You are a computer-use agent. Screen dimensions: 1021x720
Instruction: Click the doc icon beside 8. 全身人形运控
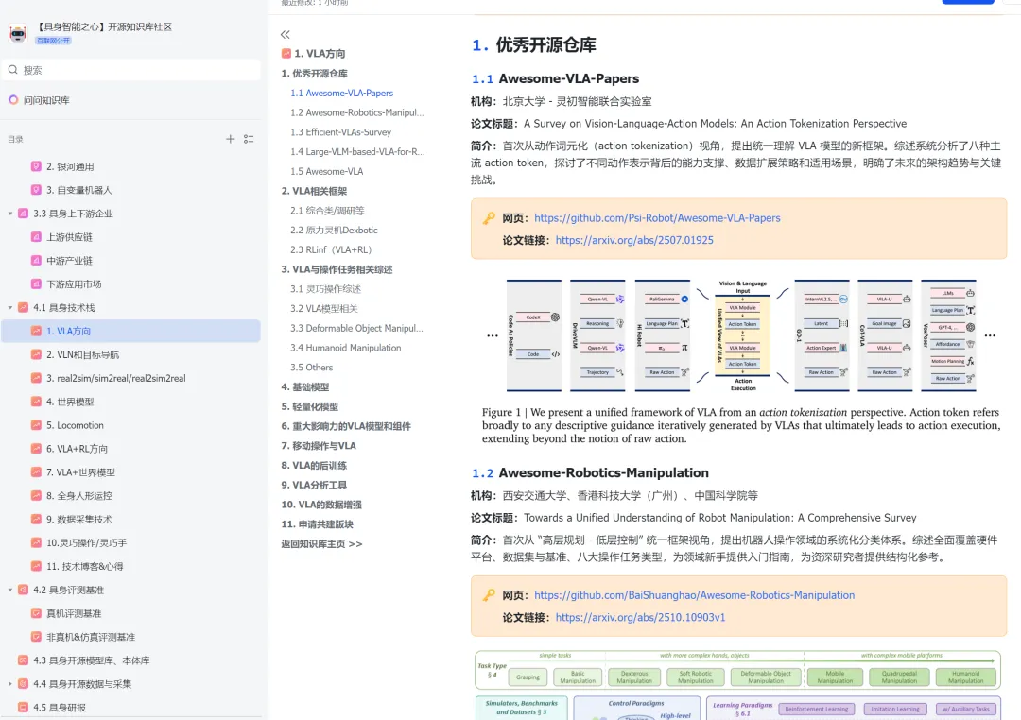[x=37, y=495]
